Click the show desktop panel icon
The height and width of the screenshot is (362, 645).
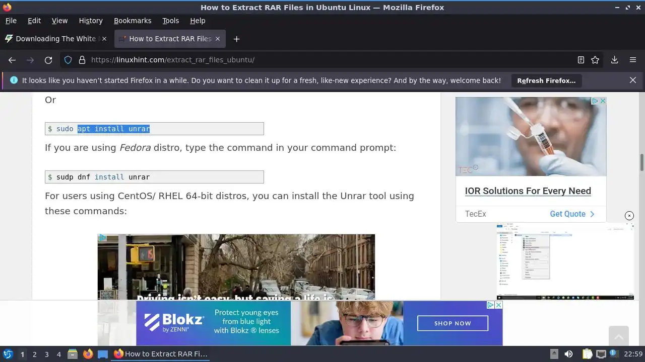[x=103, y=354]
